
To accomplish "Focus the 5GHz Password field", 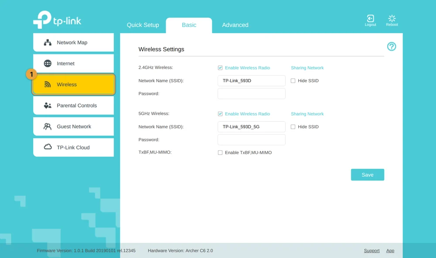I will (252, 140).
